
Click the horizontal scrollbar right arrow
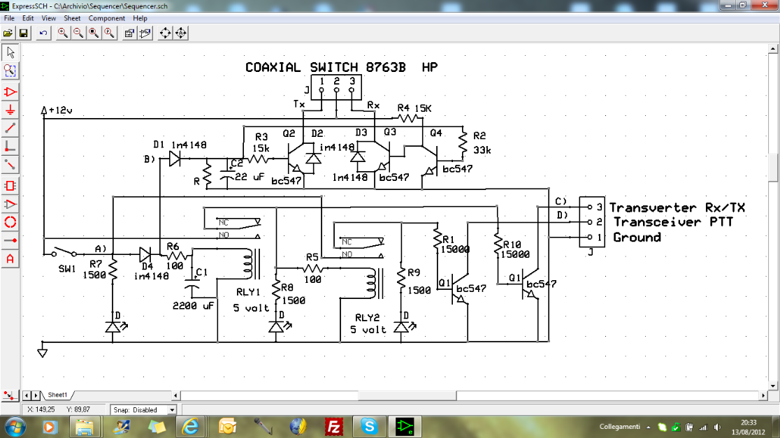click(764, 396)
